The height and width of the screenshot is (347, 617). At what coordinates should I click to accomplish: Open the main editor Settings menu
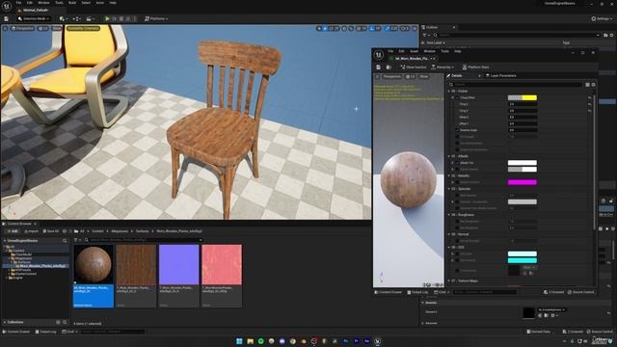pos(602,19)
